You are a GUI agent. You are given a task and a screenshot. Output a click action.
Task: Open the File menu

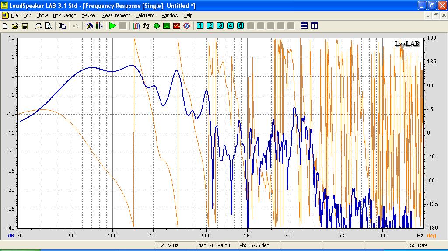[x=14, y=15]
